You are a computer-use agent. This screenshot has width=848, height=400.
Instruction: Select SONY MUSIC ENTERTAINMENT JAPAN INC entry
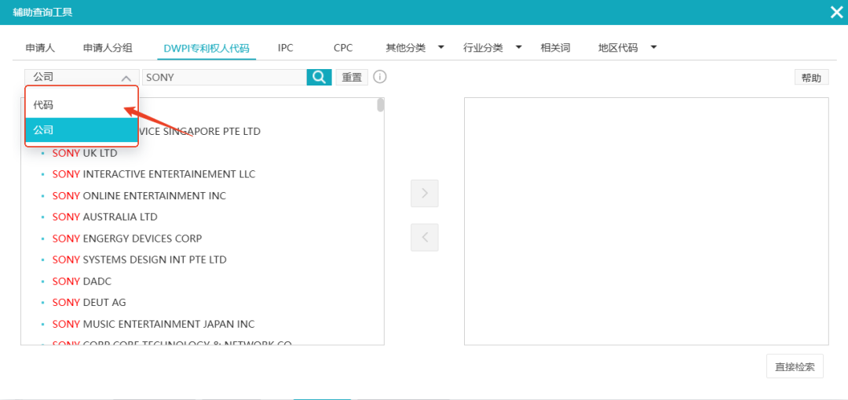pyautogui.click(x=153, y=325)
